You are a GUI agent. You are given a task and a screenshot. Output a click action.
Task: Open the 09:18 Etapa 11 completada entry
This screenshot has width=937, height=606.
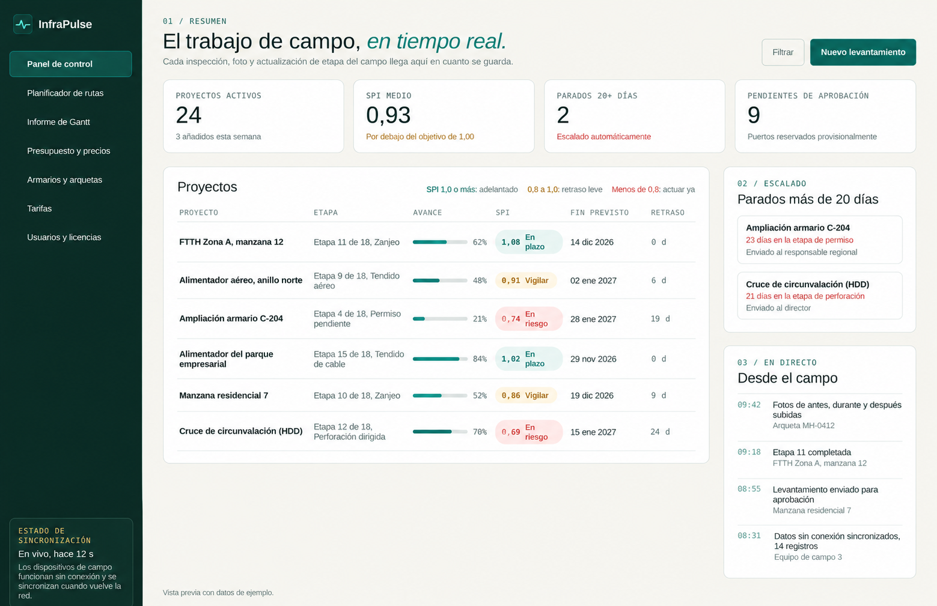820,458
